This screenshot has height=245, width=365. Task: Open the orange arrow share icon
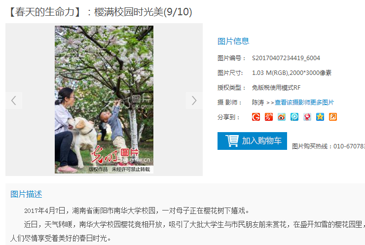pos(332,117)
